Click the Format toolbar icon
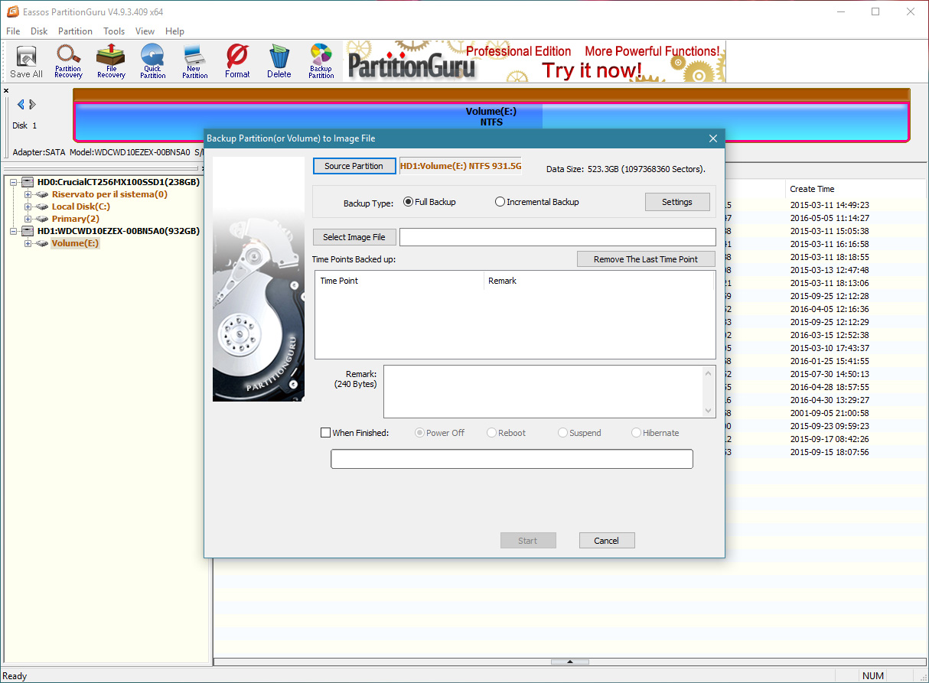This screenshot has width=929, height=683. tap(237, 61)
